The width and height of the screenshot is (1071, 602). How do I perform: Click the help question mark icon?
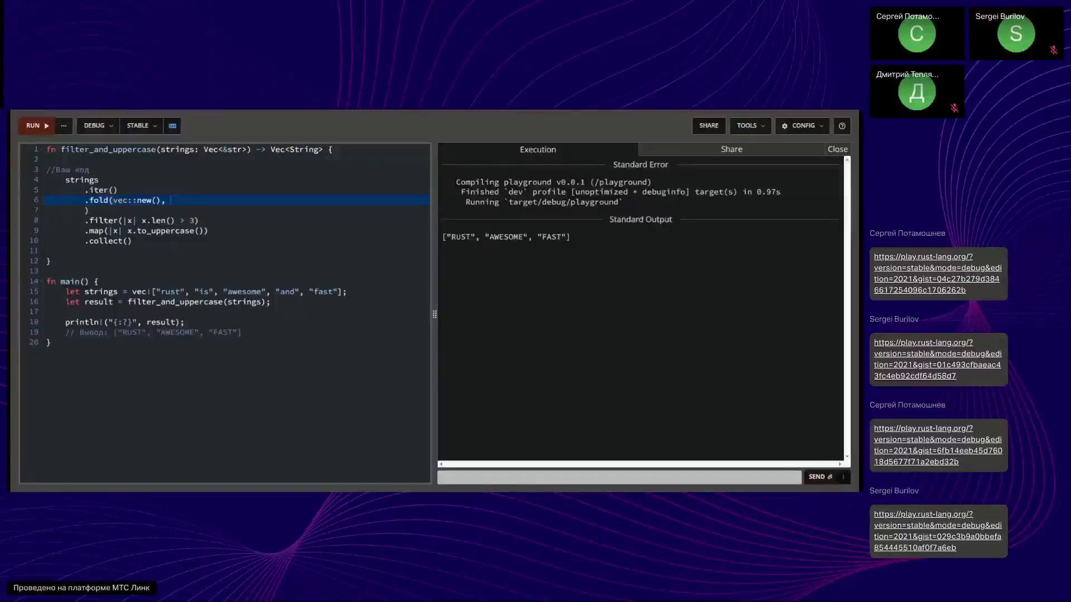pyautogui.click(x=842, y=126)
